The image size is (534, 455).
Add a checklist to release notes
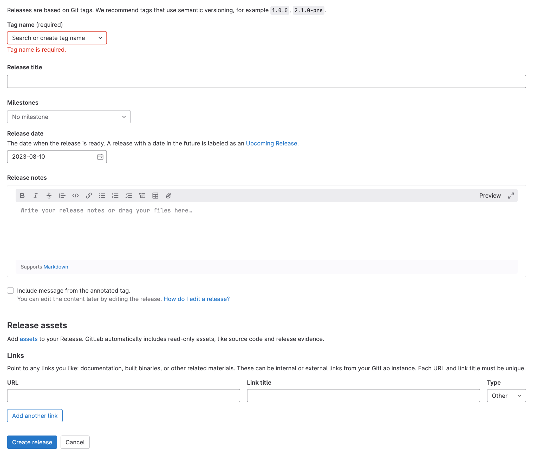[x=129, y=196]
